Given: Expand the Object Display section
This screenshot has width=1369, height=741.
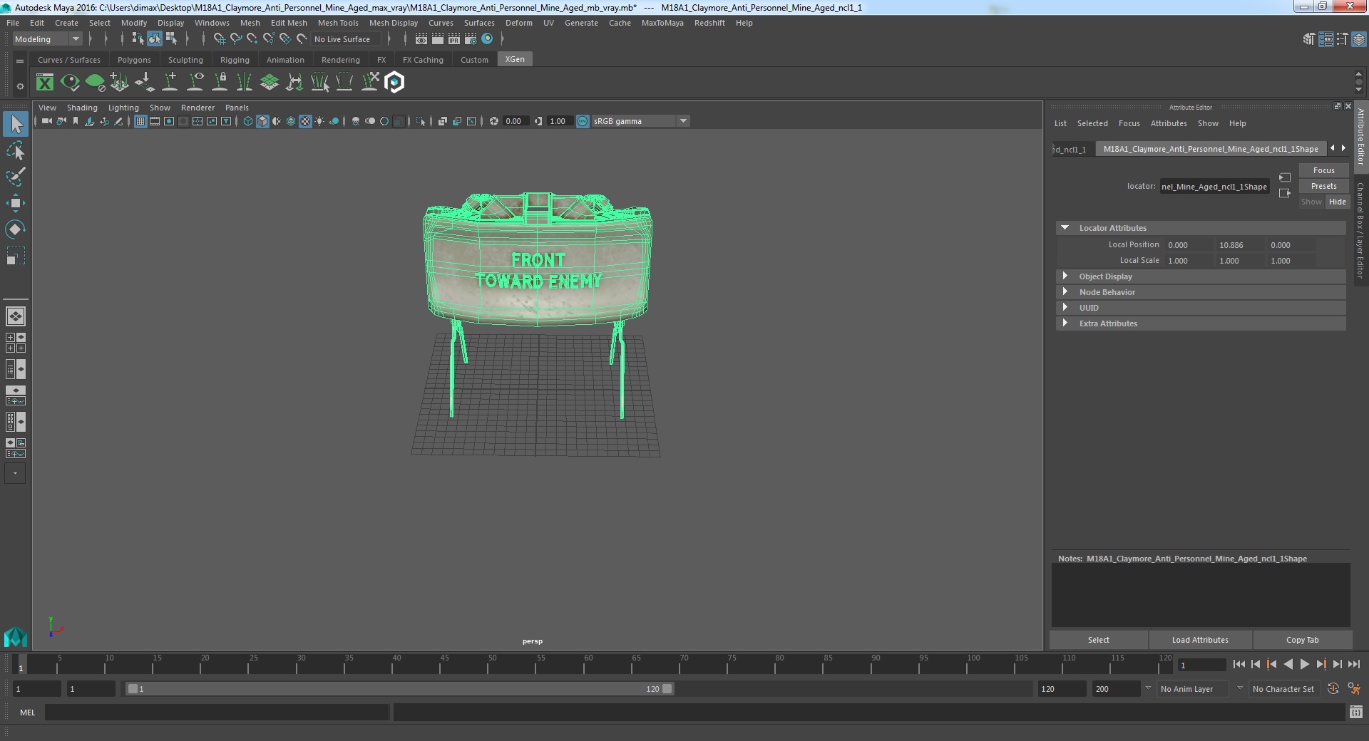Looking at the screenshot, I should [1065, 276].
